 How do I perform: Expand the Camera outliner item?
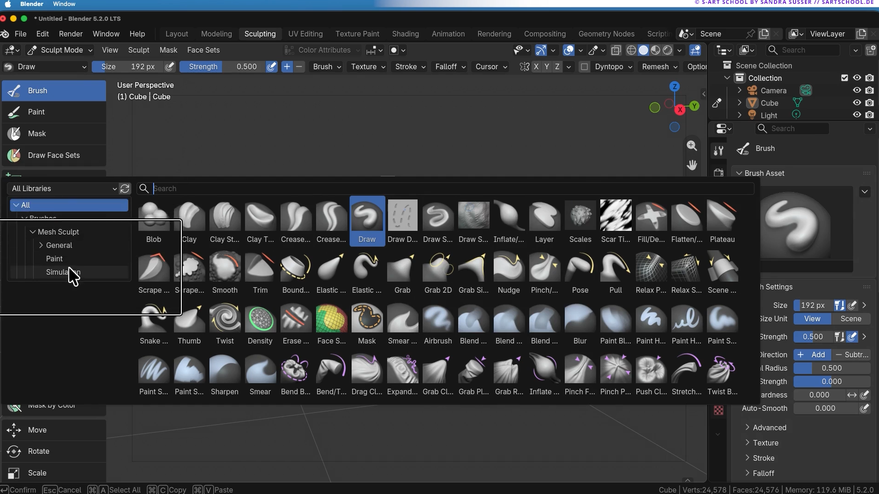(740, 90)
